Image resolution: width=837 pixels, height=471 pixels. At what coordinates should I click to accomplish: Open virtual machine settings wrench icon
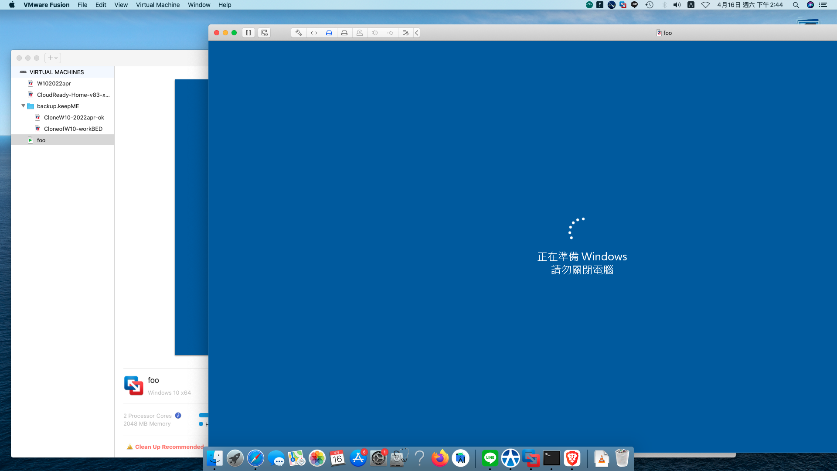coord(299,33)
